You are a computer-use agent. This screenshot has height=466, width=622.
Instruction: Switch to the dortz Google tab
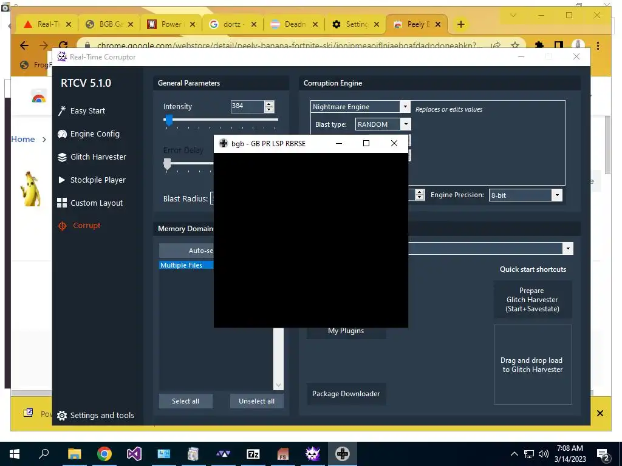(x=233, y=24)
